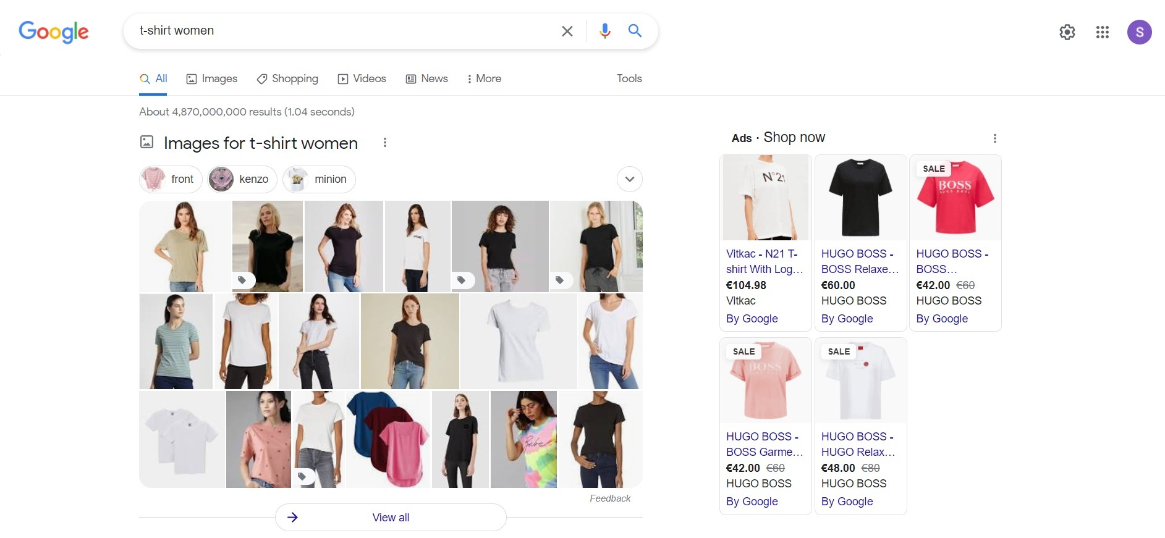
Task: Open the account avatar labeled S
Action: click(x=1140, y=32)
